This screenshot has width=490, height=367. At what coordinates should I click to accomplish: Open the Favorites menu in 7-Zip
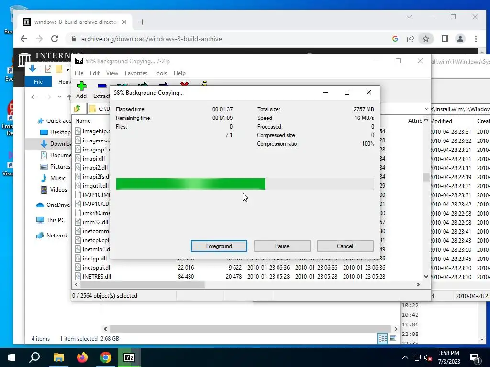click(x=136, y=73)
